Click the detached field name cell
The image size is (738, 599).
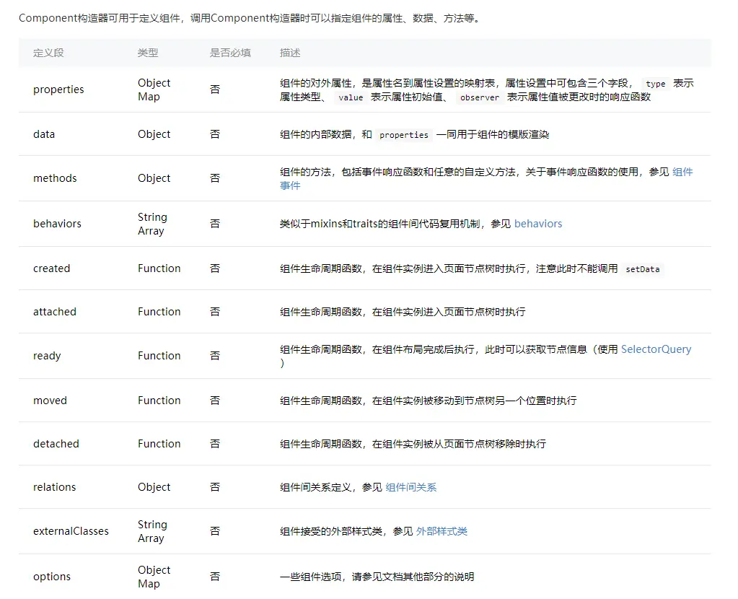[56, 444]
